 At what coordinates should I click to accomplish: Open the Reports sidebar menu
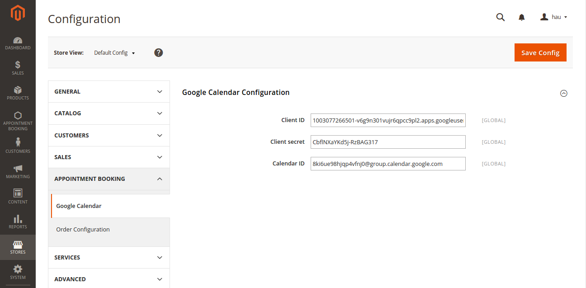[18, 222]
